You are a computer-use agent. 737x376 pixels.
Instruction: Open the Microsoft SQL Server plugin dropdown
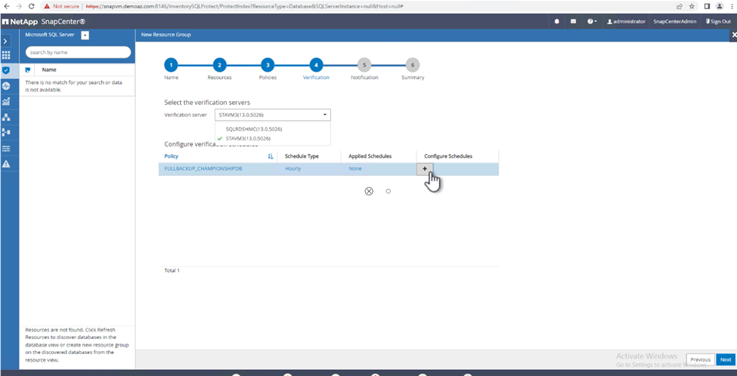pyautogui.click(x=85, y=35)
